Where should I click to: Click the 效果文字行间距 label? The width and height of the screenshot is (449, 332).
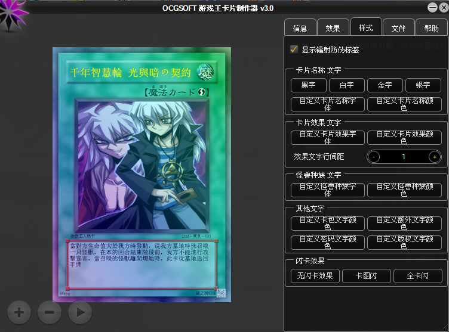(319, 157)
